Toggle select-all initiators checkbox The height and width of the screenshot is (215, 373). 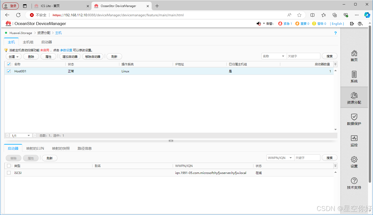coord(9,166)
